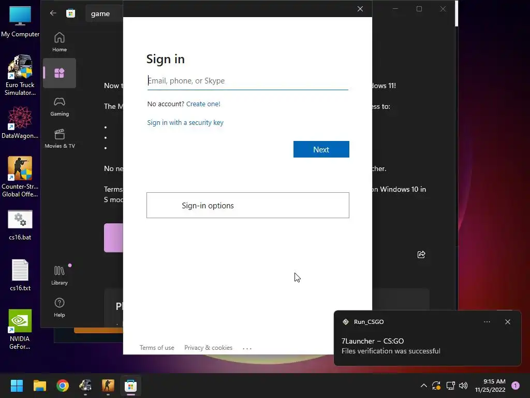Click the Store window scrollbar
Image resolution: width=530 pixels, height=398 pixels.
[x=457, y=13]
